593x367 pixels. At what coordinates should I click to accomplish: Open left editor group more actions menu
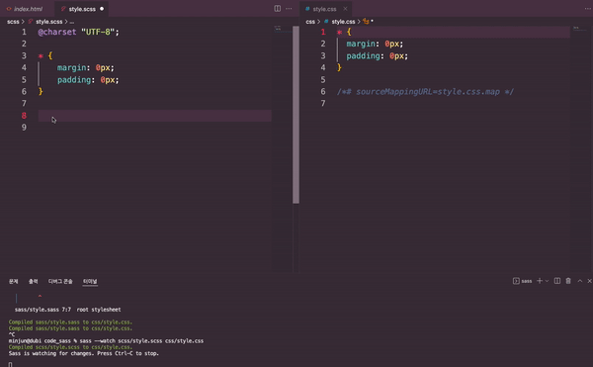289,8
